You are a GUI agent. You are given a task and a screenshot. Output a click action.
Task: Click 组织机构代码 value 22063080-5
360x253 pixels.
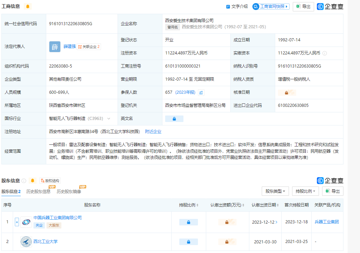(x=60, y=66)
